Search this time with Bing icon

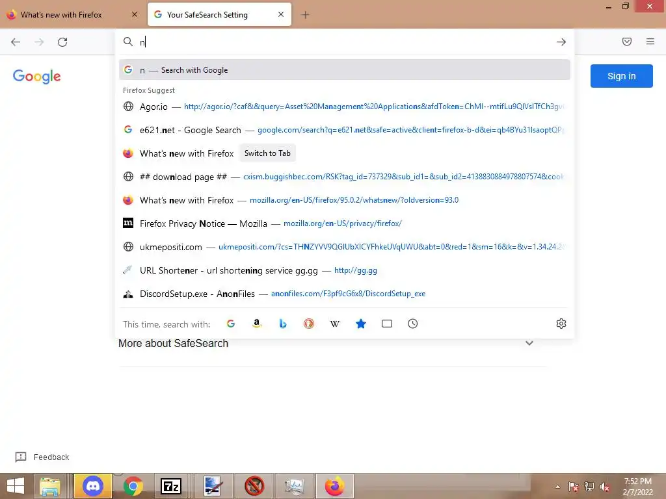pos(283,324)
